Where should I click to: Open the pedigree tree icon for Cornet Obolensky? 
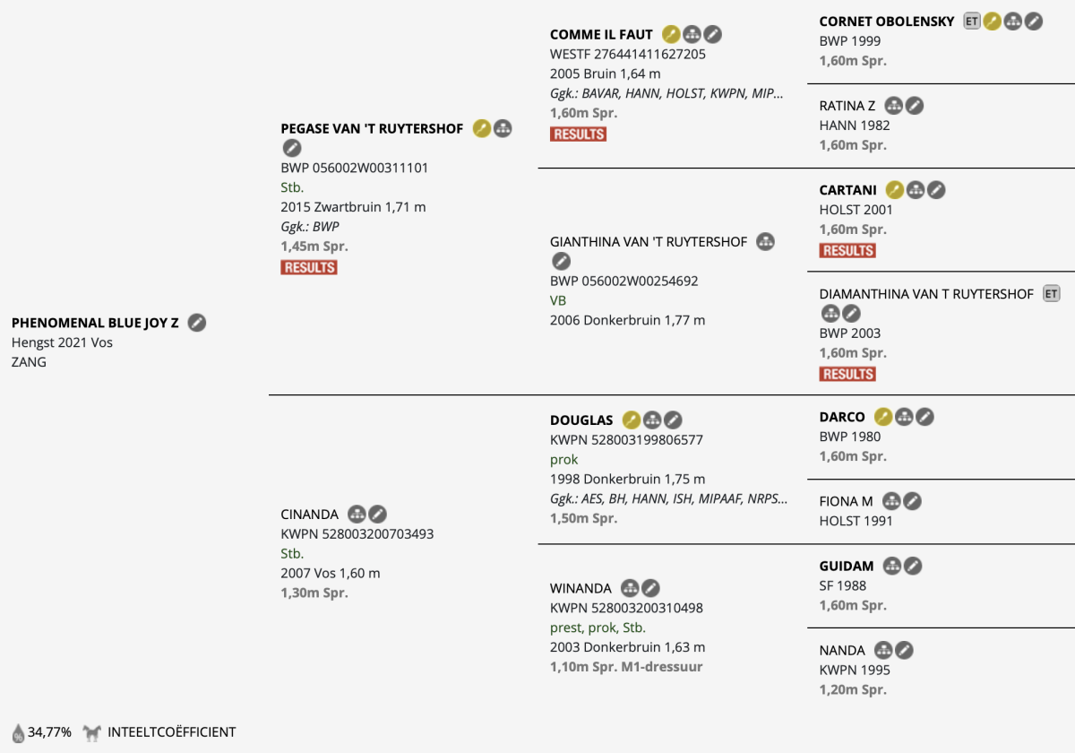point(1013,22)
